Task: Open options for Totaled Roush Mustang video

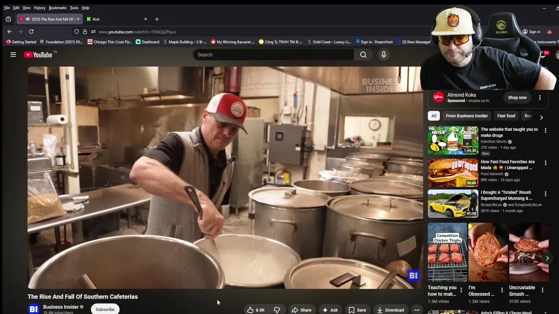Action: pyautogui.click(x=545, y=194)
